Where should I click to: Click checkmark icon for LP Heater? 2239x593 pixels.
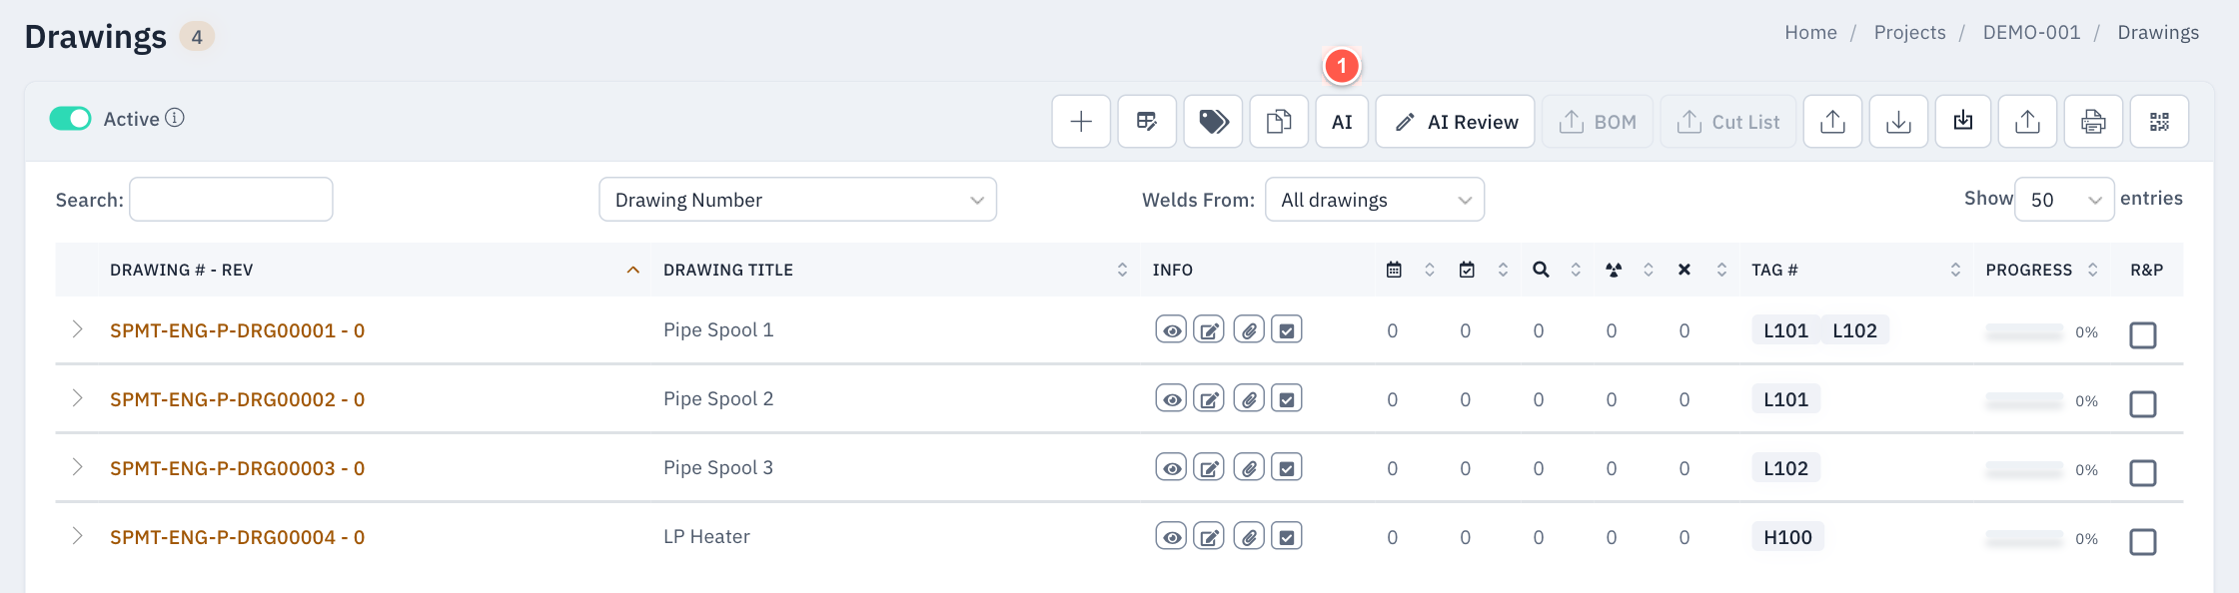click(1287, 536)
